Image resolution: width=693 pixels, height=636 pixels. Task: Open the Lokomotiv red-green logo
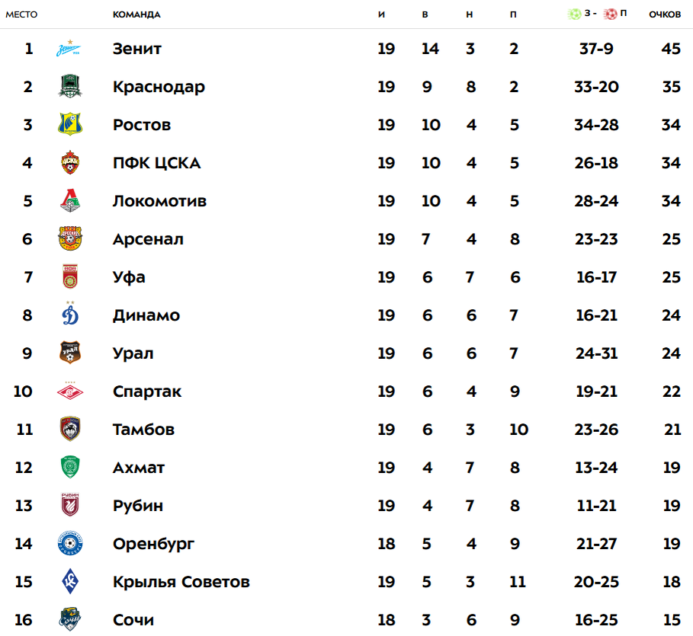pyautogui.click(x=70, y=200)
